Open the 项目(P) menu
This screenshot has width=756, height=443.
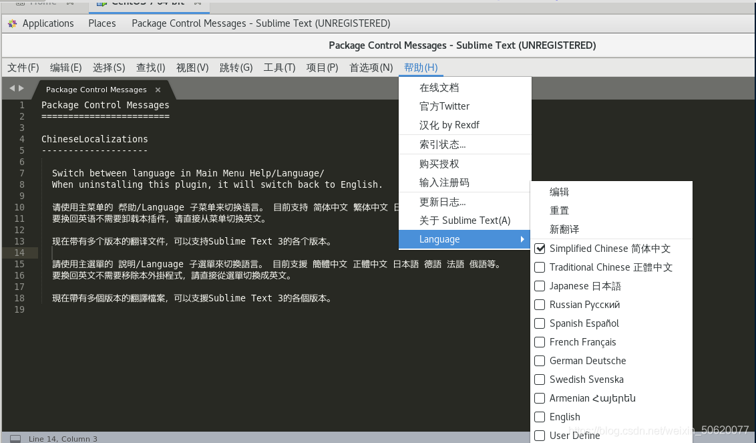pos(322,67)
